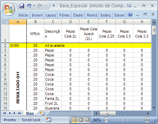Click the 'RESULTADO Q11' merged cell
Screen dimensions: 158x124
(x=18, y=79)
